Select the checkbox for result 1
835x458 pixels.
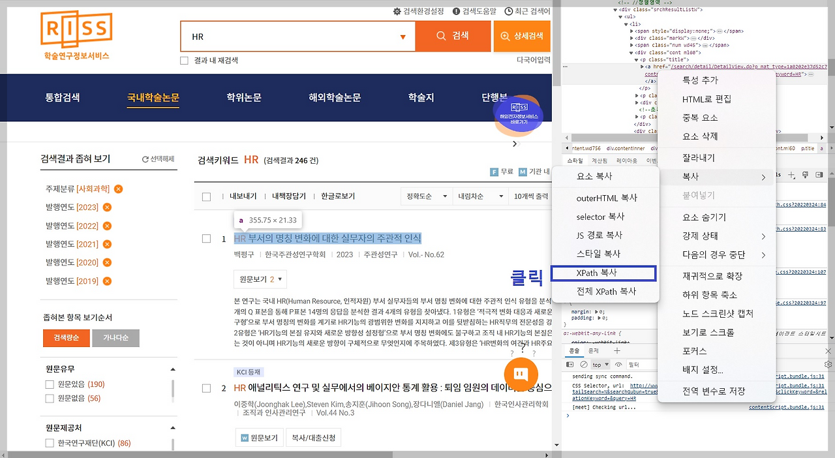point(206,239)
